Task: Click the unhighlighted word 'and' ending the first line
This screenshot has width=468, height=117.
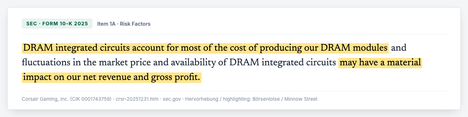Action: point(399,48)
